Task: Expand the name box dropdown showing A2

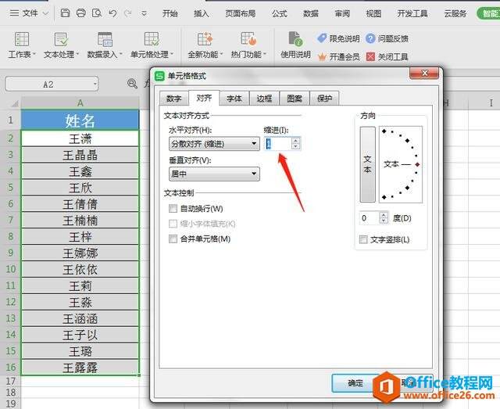Action: click(x=95, y=84)
